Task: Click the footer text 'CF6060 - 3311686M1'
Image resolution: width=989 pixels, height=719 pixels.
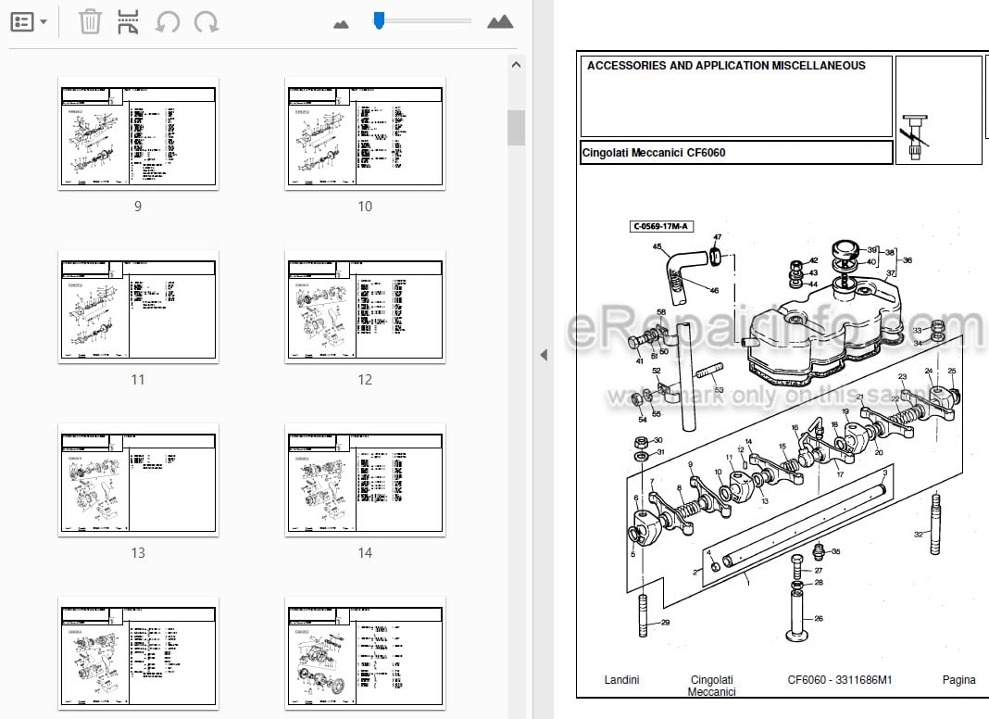Action: click(x=840, y=680)
